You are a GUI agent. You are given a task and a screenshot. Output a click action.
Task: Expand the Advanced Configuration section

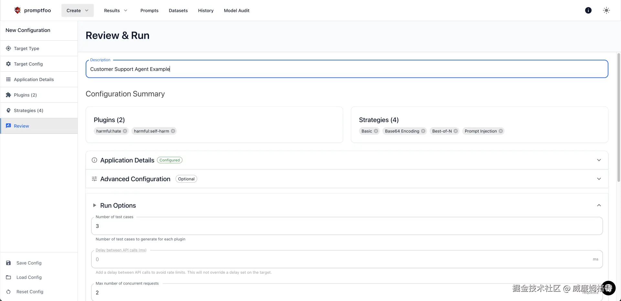coord(599,179)
